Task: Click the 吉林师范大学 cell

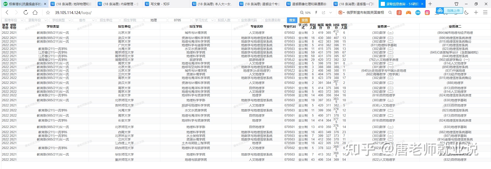Action: tap(124, 105)
